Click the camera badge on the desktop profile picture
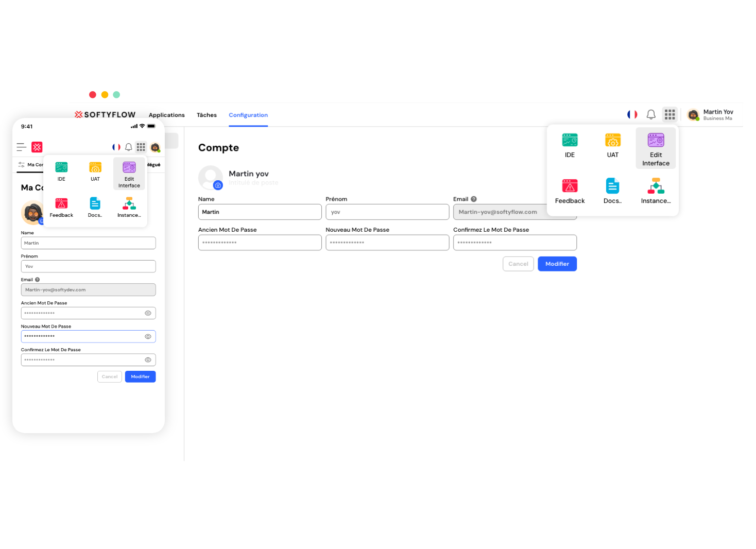Viewport: 756px width, 549px height. click(x=218, y=185)
